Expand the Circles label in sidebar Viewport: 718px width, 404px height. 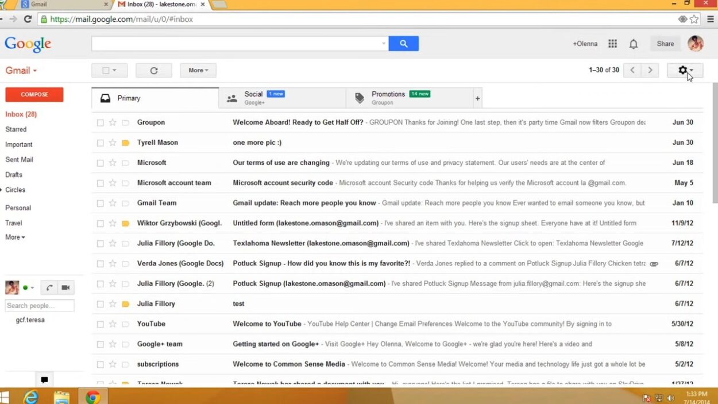pyautogui.click(x=2, y=190)
